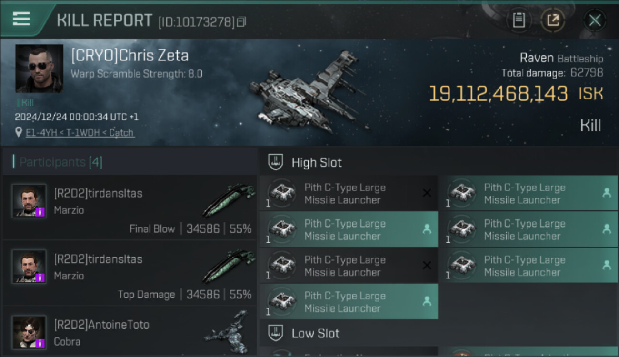
Task: Click the Low Slot section header
Action: point(315,333)
